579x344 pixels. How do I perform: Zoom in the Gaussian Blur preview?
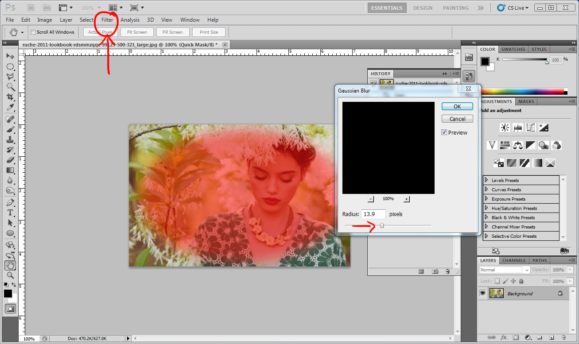406,199
